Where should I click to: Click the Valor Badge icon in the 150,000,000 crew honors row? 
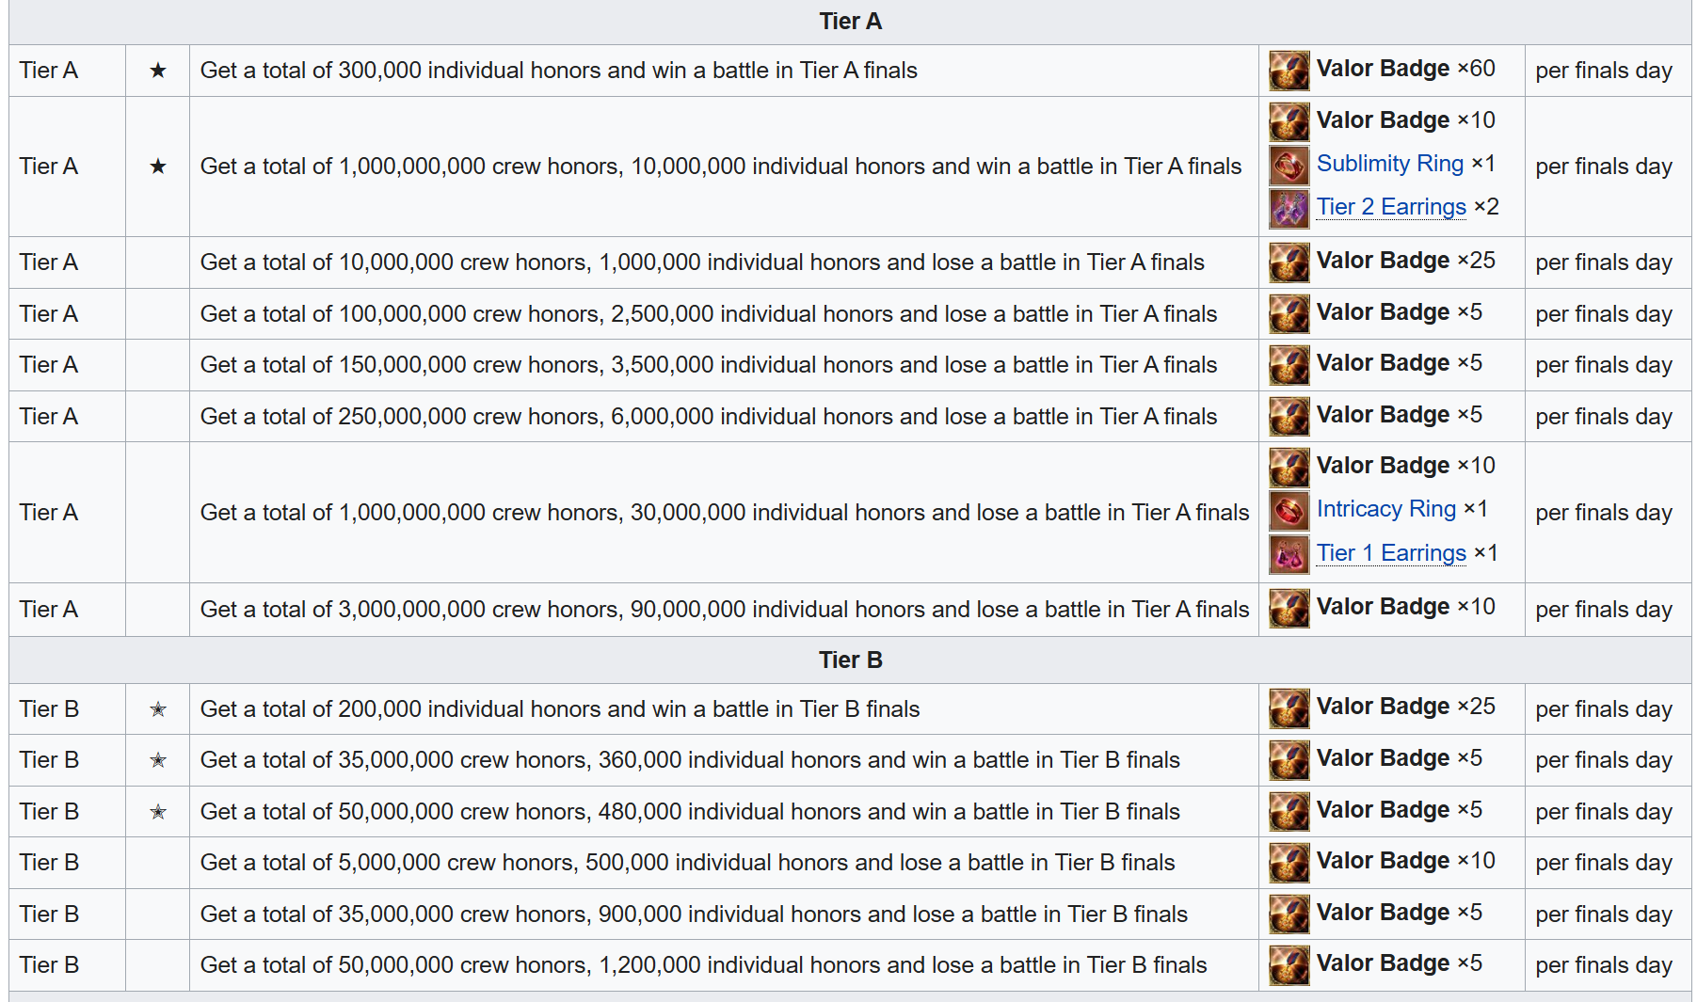point(1289,365)
